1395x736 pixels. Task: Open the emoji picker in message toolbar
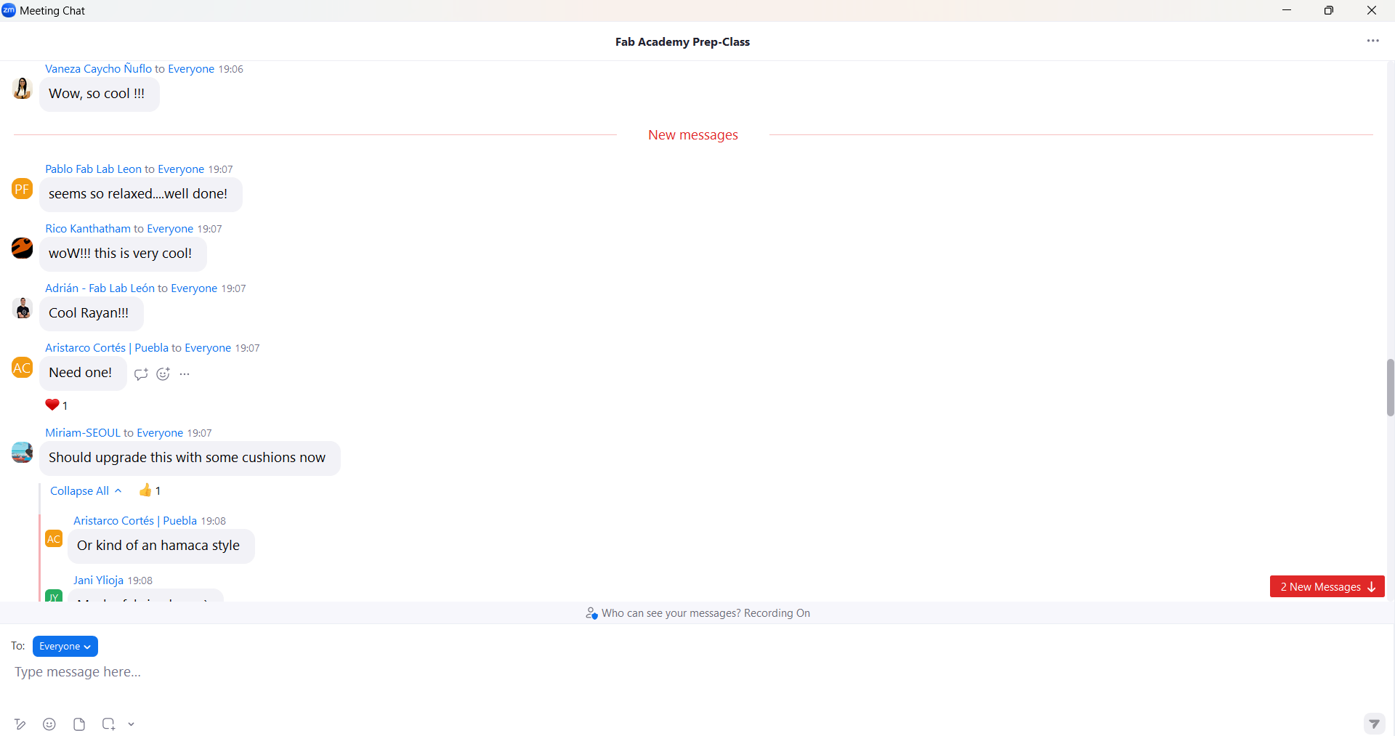point(49,724)
